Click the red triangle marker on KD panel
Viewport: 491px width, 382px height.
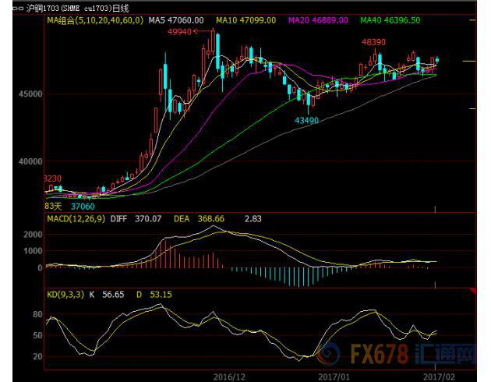(x=472, y=289)
